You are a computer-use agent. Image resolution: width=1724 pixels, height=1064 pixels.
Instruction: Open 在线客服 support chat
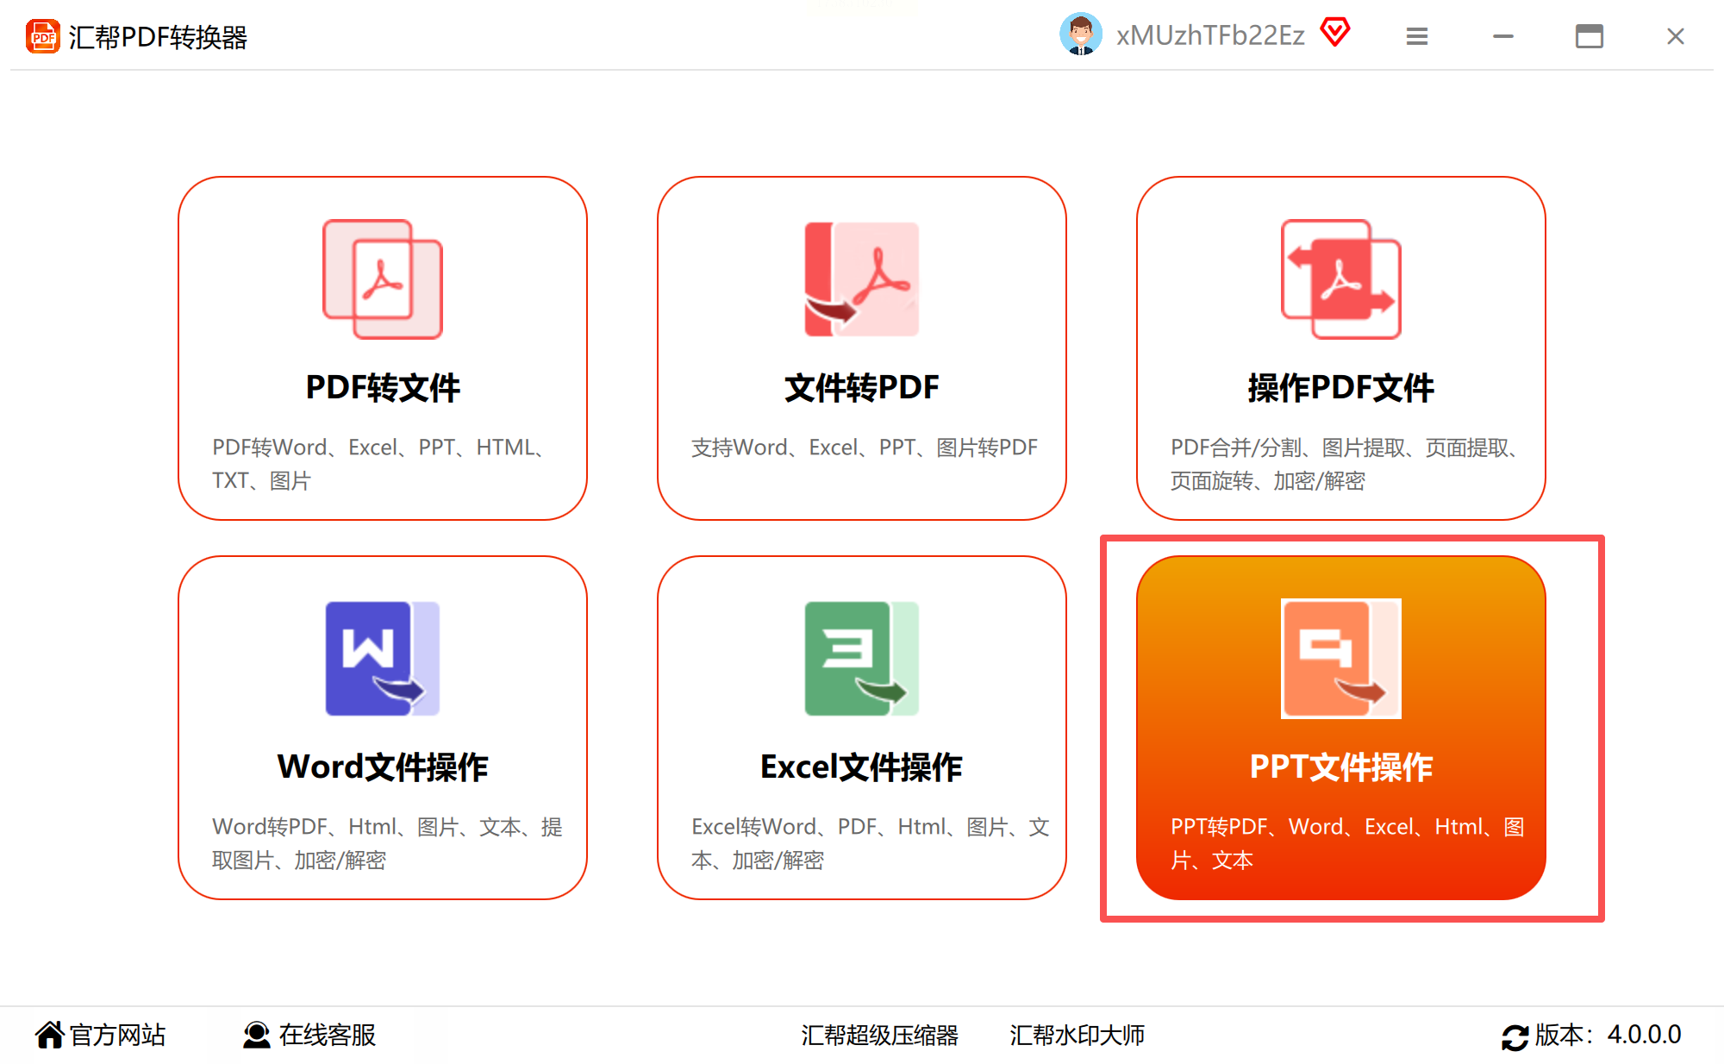point(309,1035)
